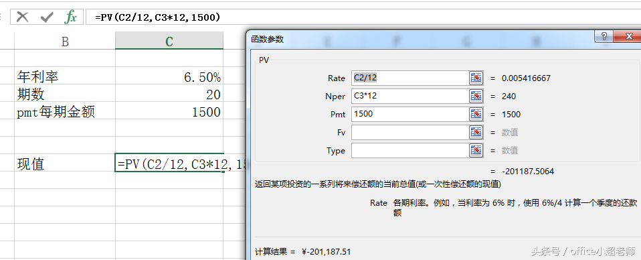This screenshot has width=641, height=260.
Task: Click the Nper label in the dialog
Action: click(x=336, y=96)
